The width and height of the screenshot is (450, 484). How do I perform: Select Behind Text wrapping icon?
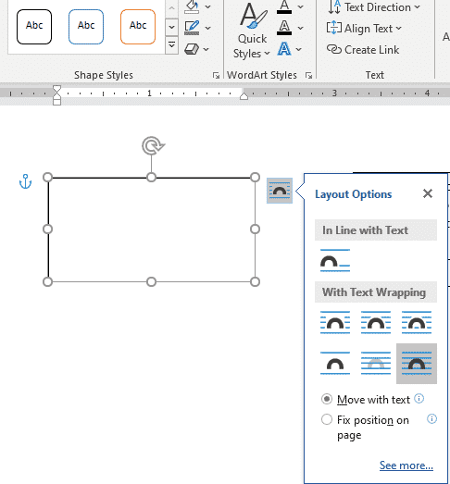pos(376,364)
